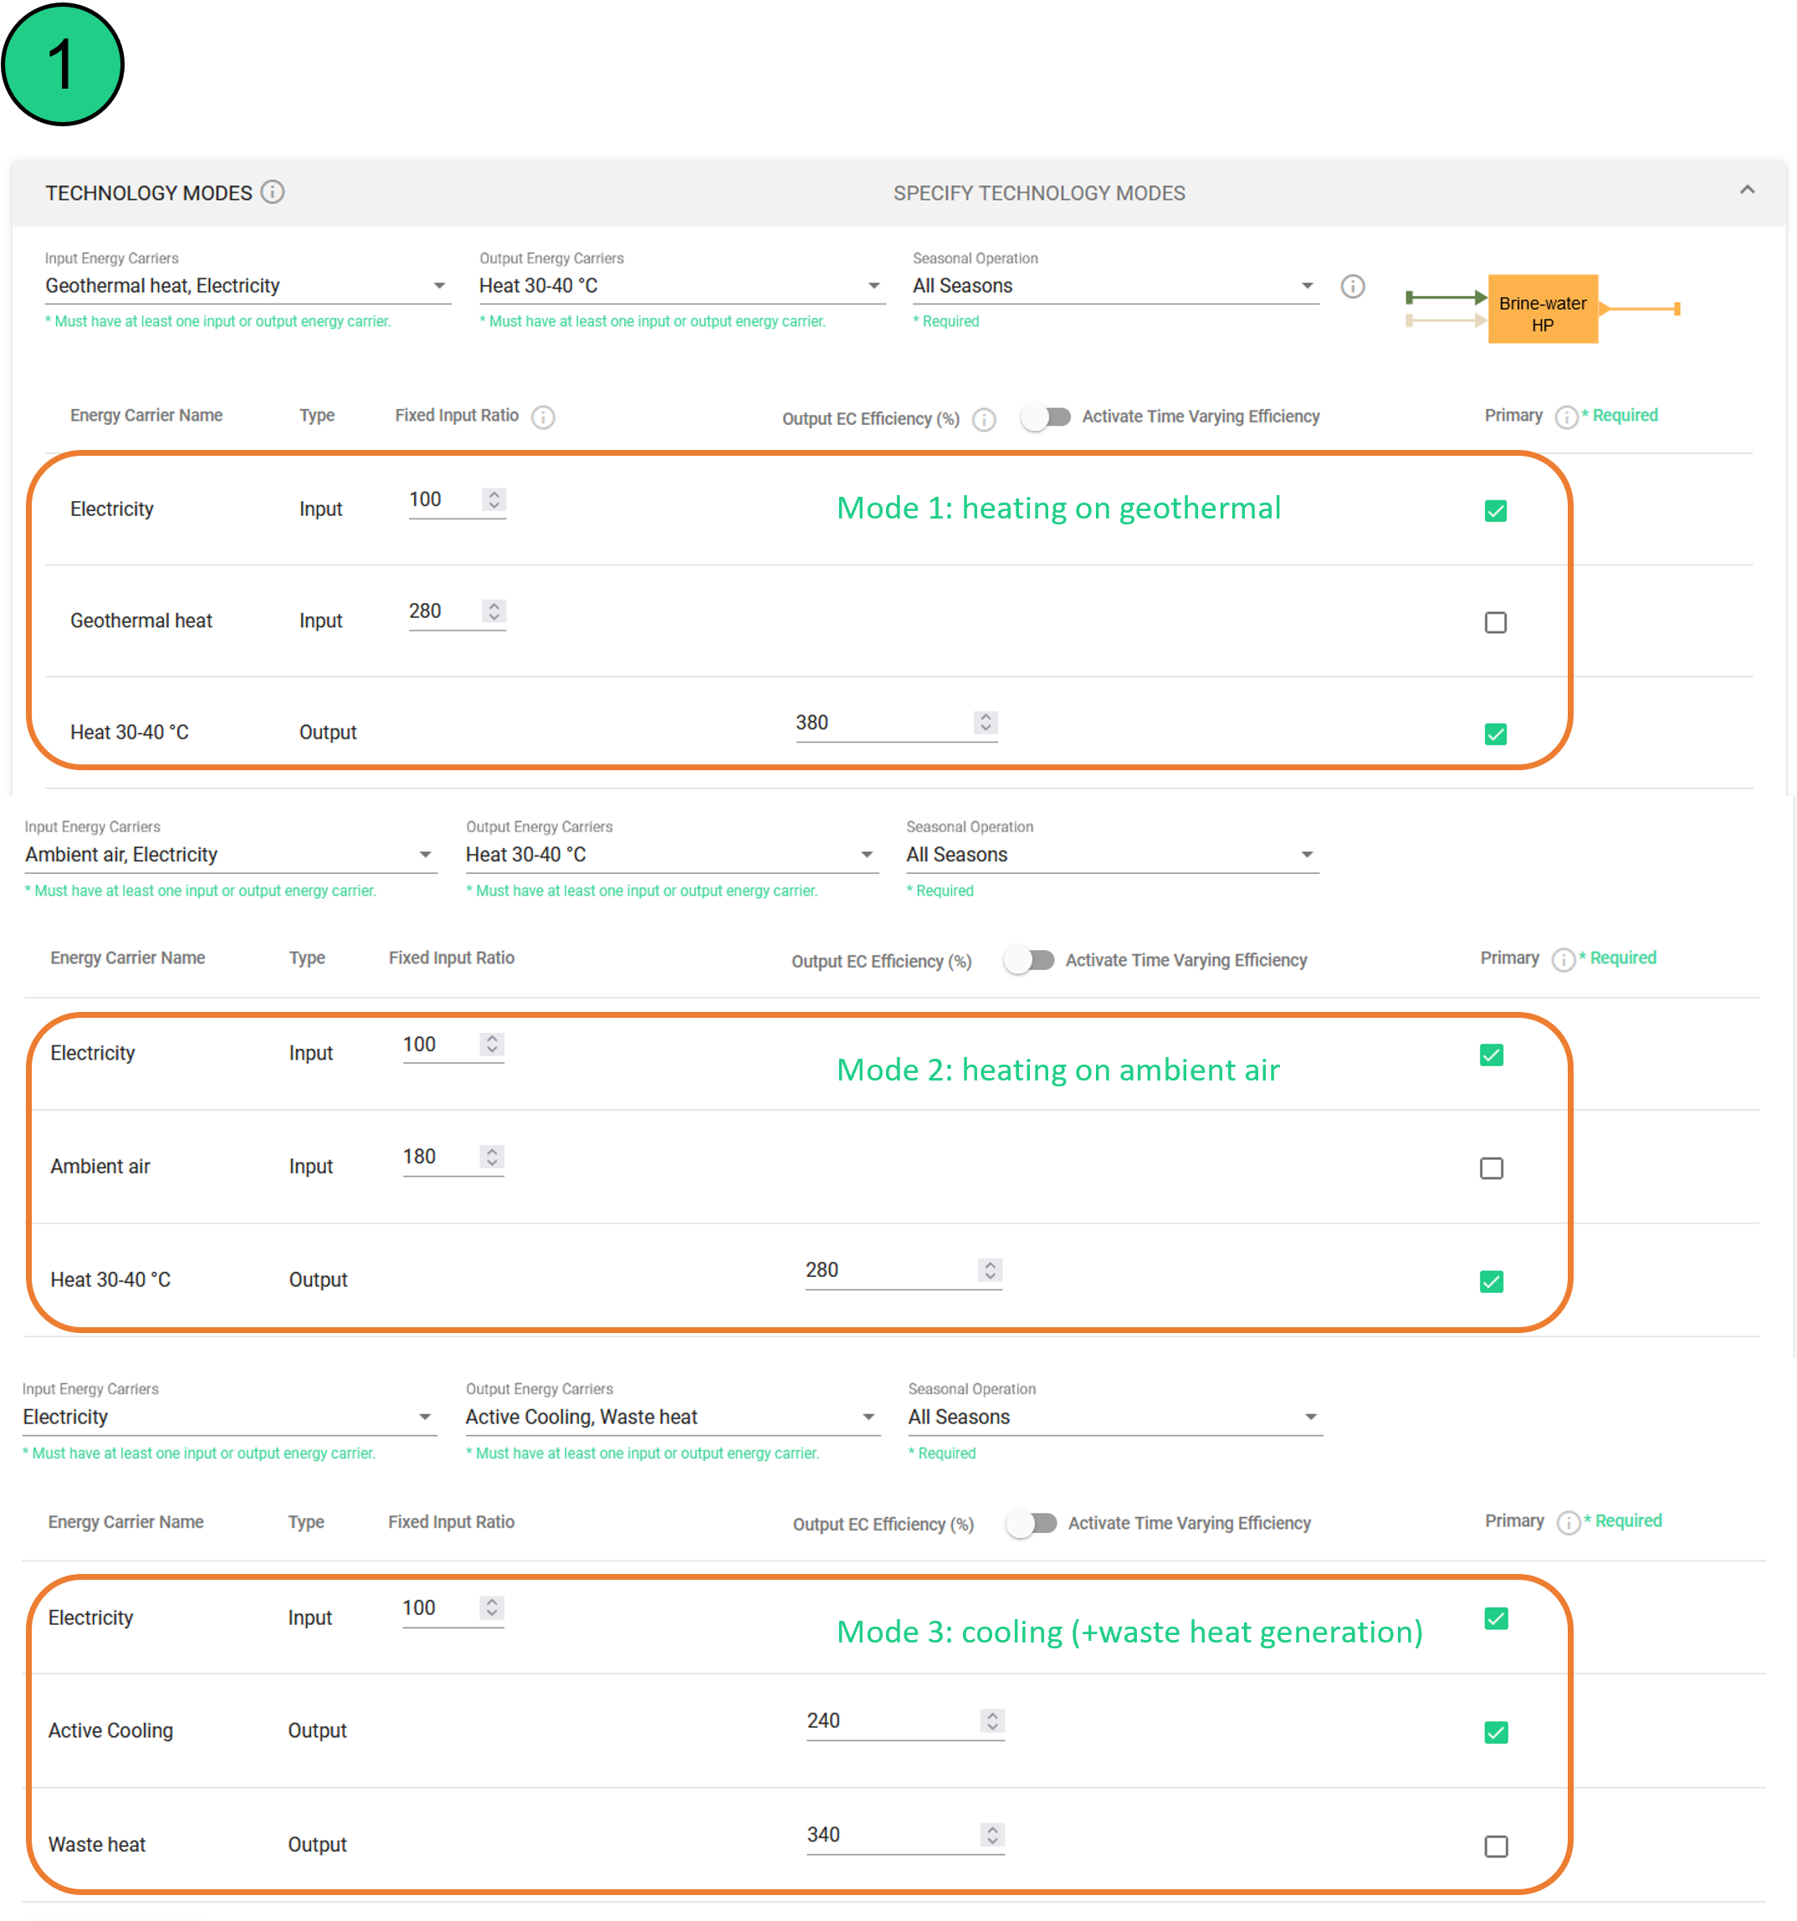1797x1921 pixels.
Task: Click first Fixed Input Ratio info icon
Action: coord(543,417)
